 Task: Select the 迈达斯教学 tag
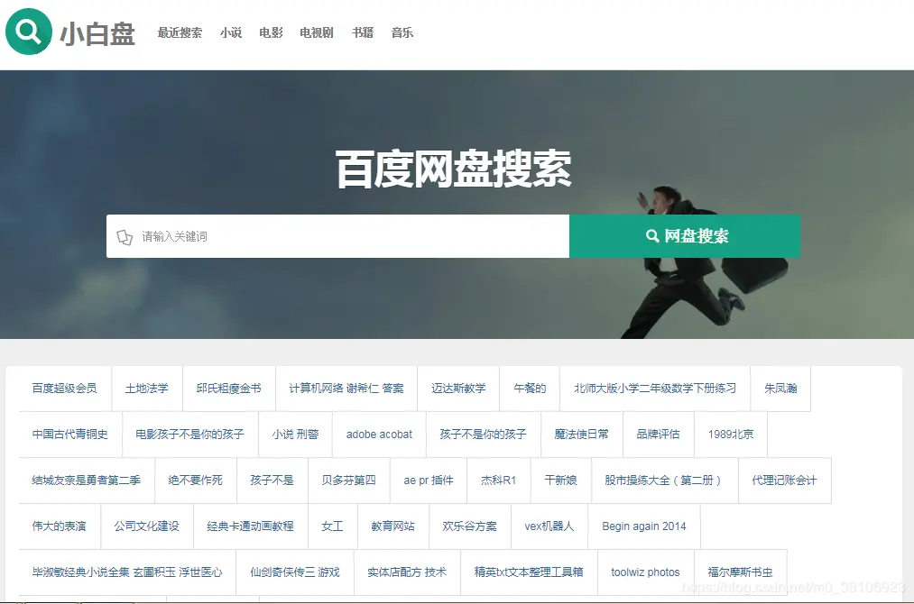click(458, 389)
